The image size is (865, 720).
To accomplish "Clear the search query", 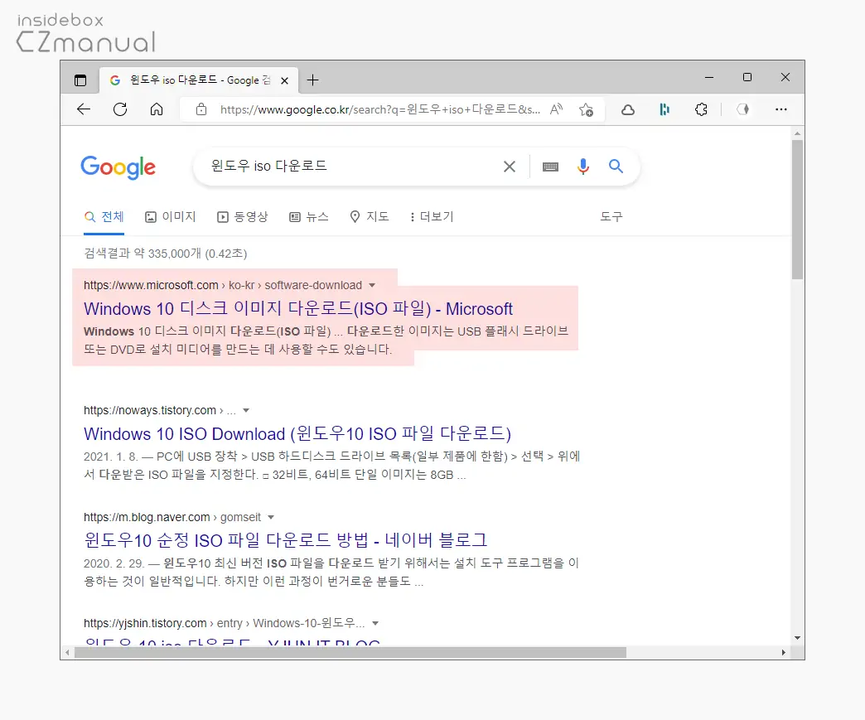I will click(510, 166).
